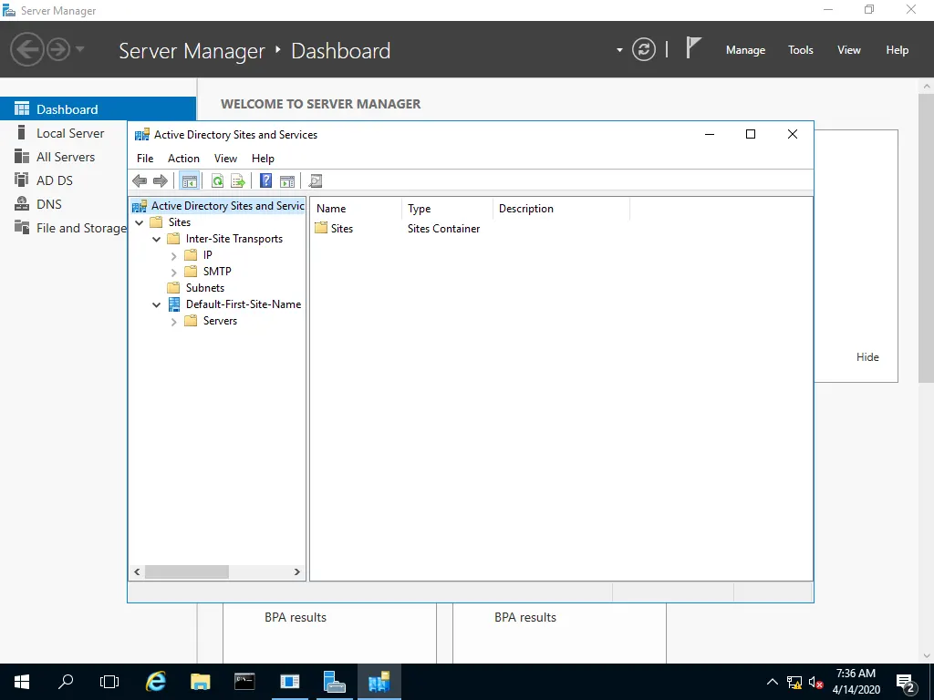Click the AD Sites and Services taskbar icon

[379, 682]
